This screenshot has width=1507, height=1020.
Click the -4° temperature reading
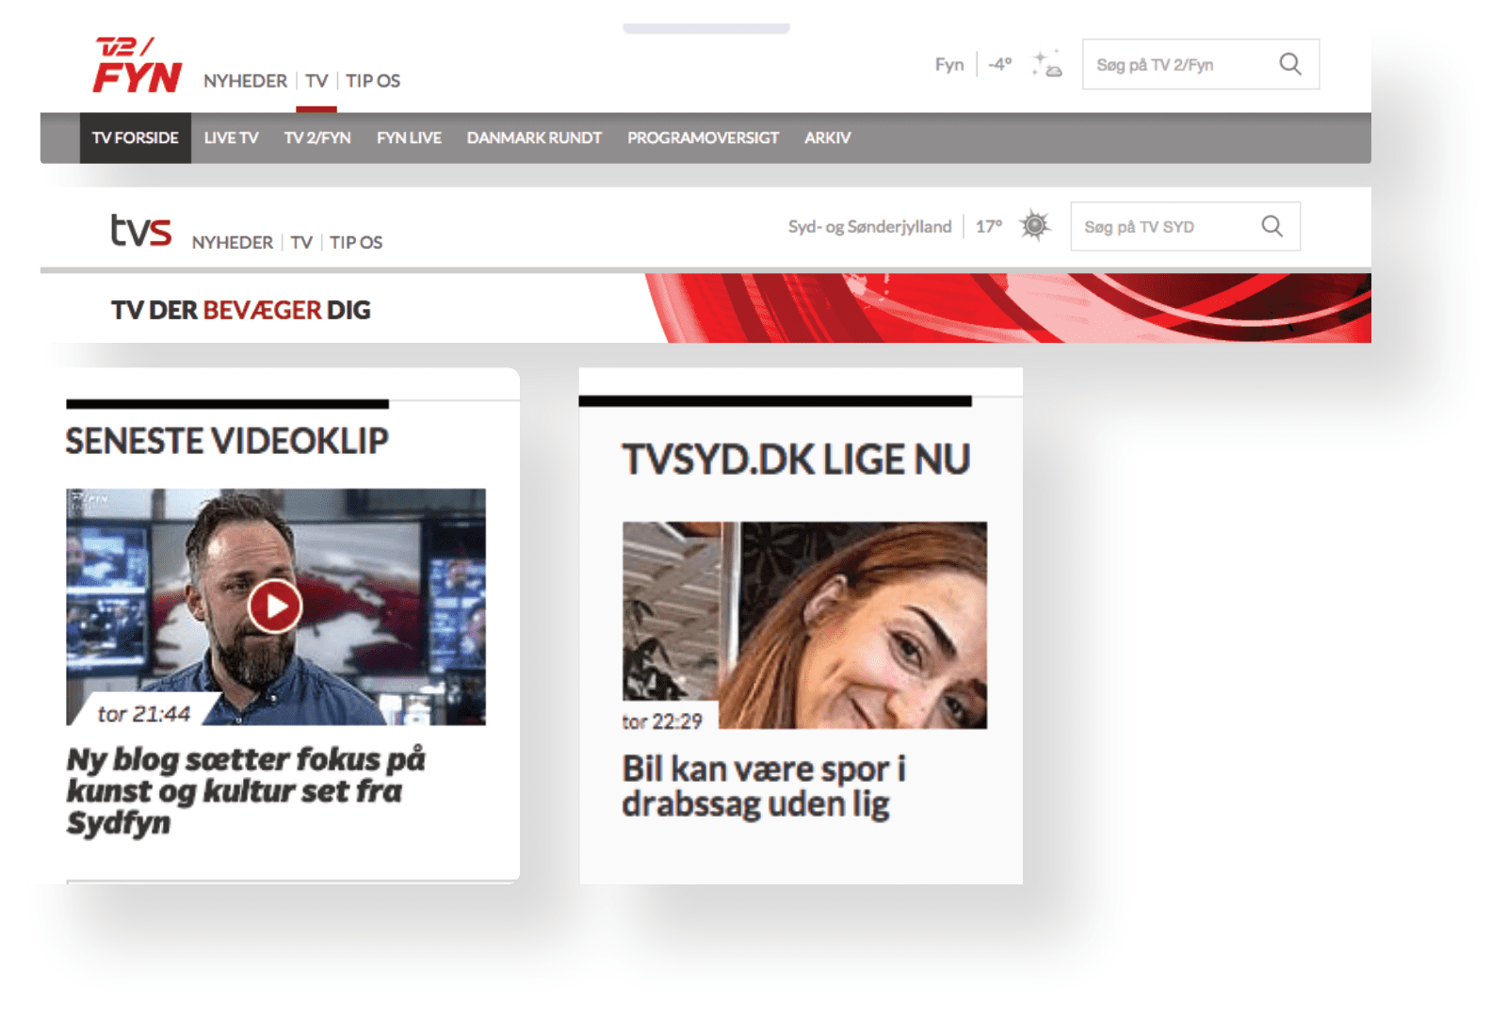(x=999, y=64)
